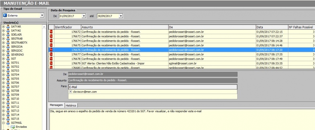Collapse the SGTMAIL tree node

[3, 123]
